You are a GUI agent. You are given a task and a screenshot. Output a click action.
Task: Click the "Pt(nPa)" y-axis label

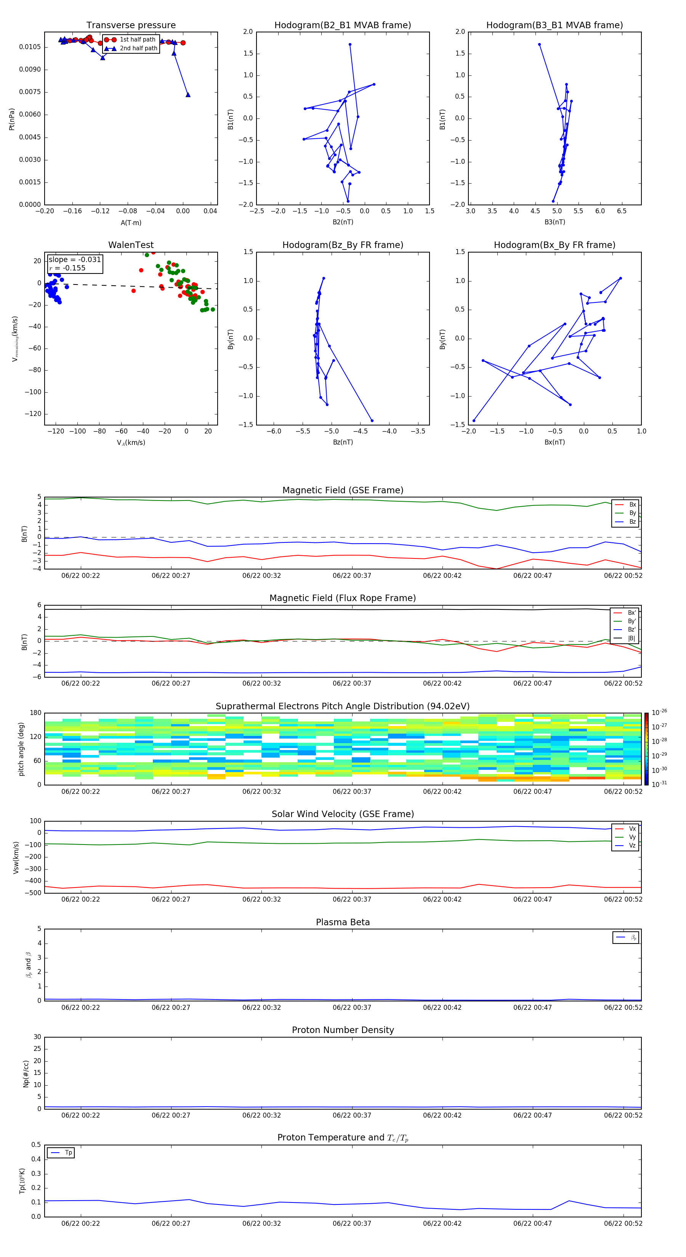pyautogui.click(x=12, y=118)
